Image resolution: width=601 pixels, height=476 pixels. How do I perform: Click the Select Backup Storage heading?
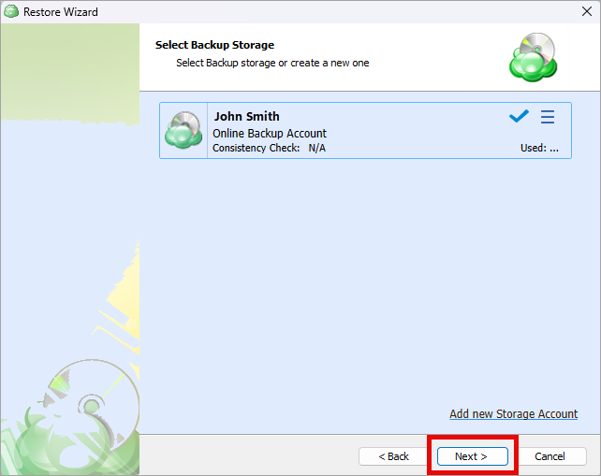click(214, 45)
